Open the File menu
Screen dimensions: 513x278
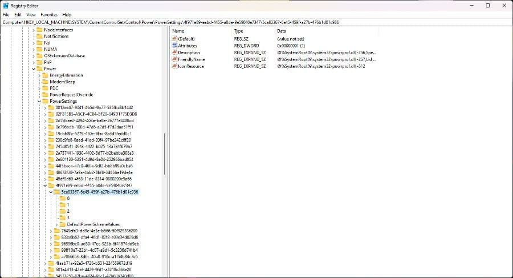click(6, 15)
